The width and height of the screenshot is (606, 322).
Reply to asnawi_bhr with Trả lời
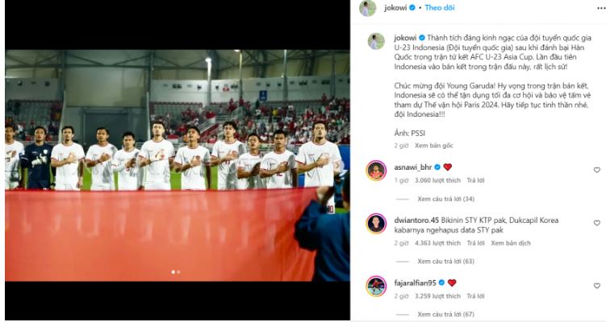475,180
